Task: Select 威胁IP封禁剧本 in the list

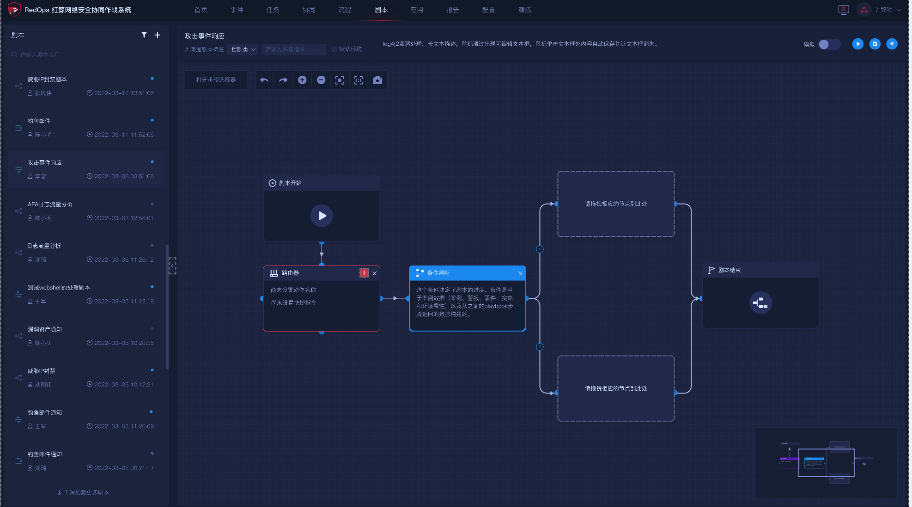Action: 86,86
